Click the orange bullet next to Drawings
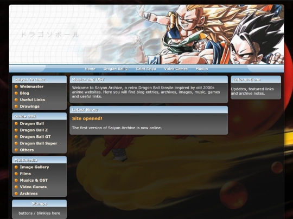The image size is (293, 219). (16, 107)
